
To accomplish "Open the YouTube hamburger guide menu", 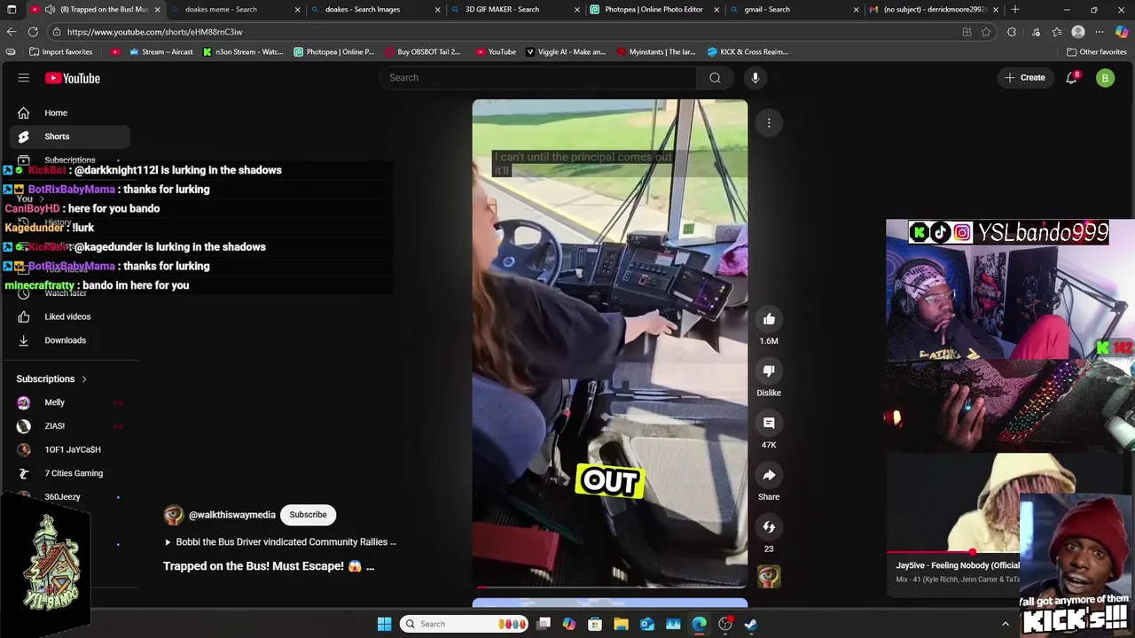I will (x=24, y=78).
